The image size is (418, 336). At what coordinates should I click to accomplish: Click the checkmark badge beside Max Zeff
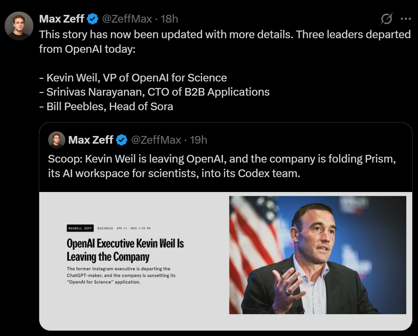coord(92,19)
